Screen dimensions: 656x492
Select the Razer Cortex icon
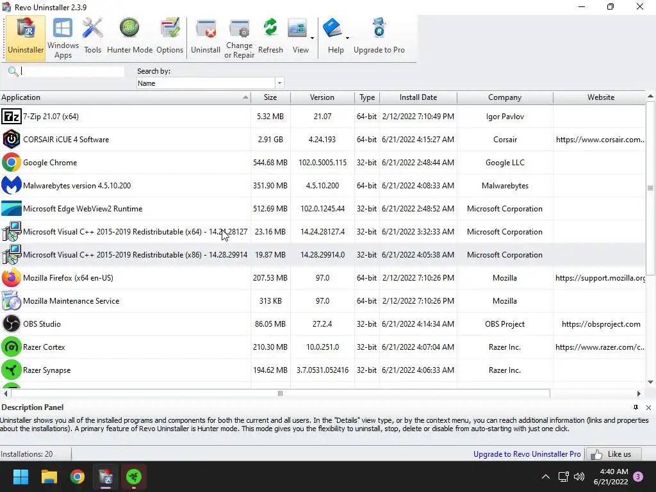click(12, 347)
